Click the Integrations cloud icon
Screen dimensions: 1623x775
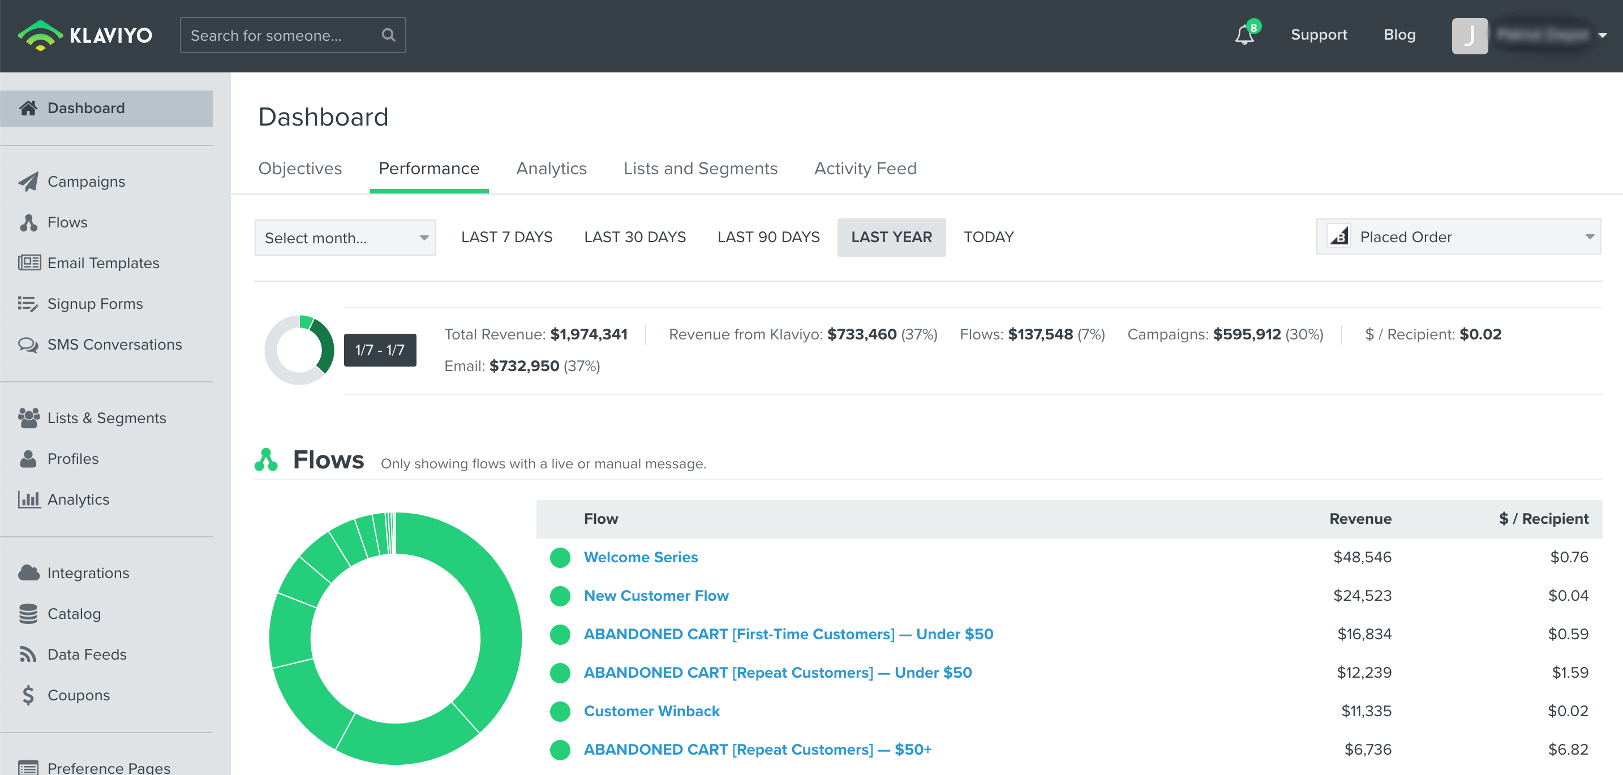(x=29, y=573)
